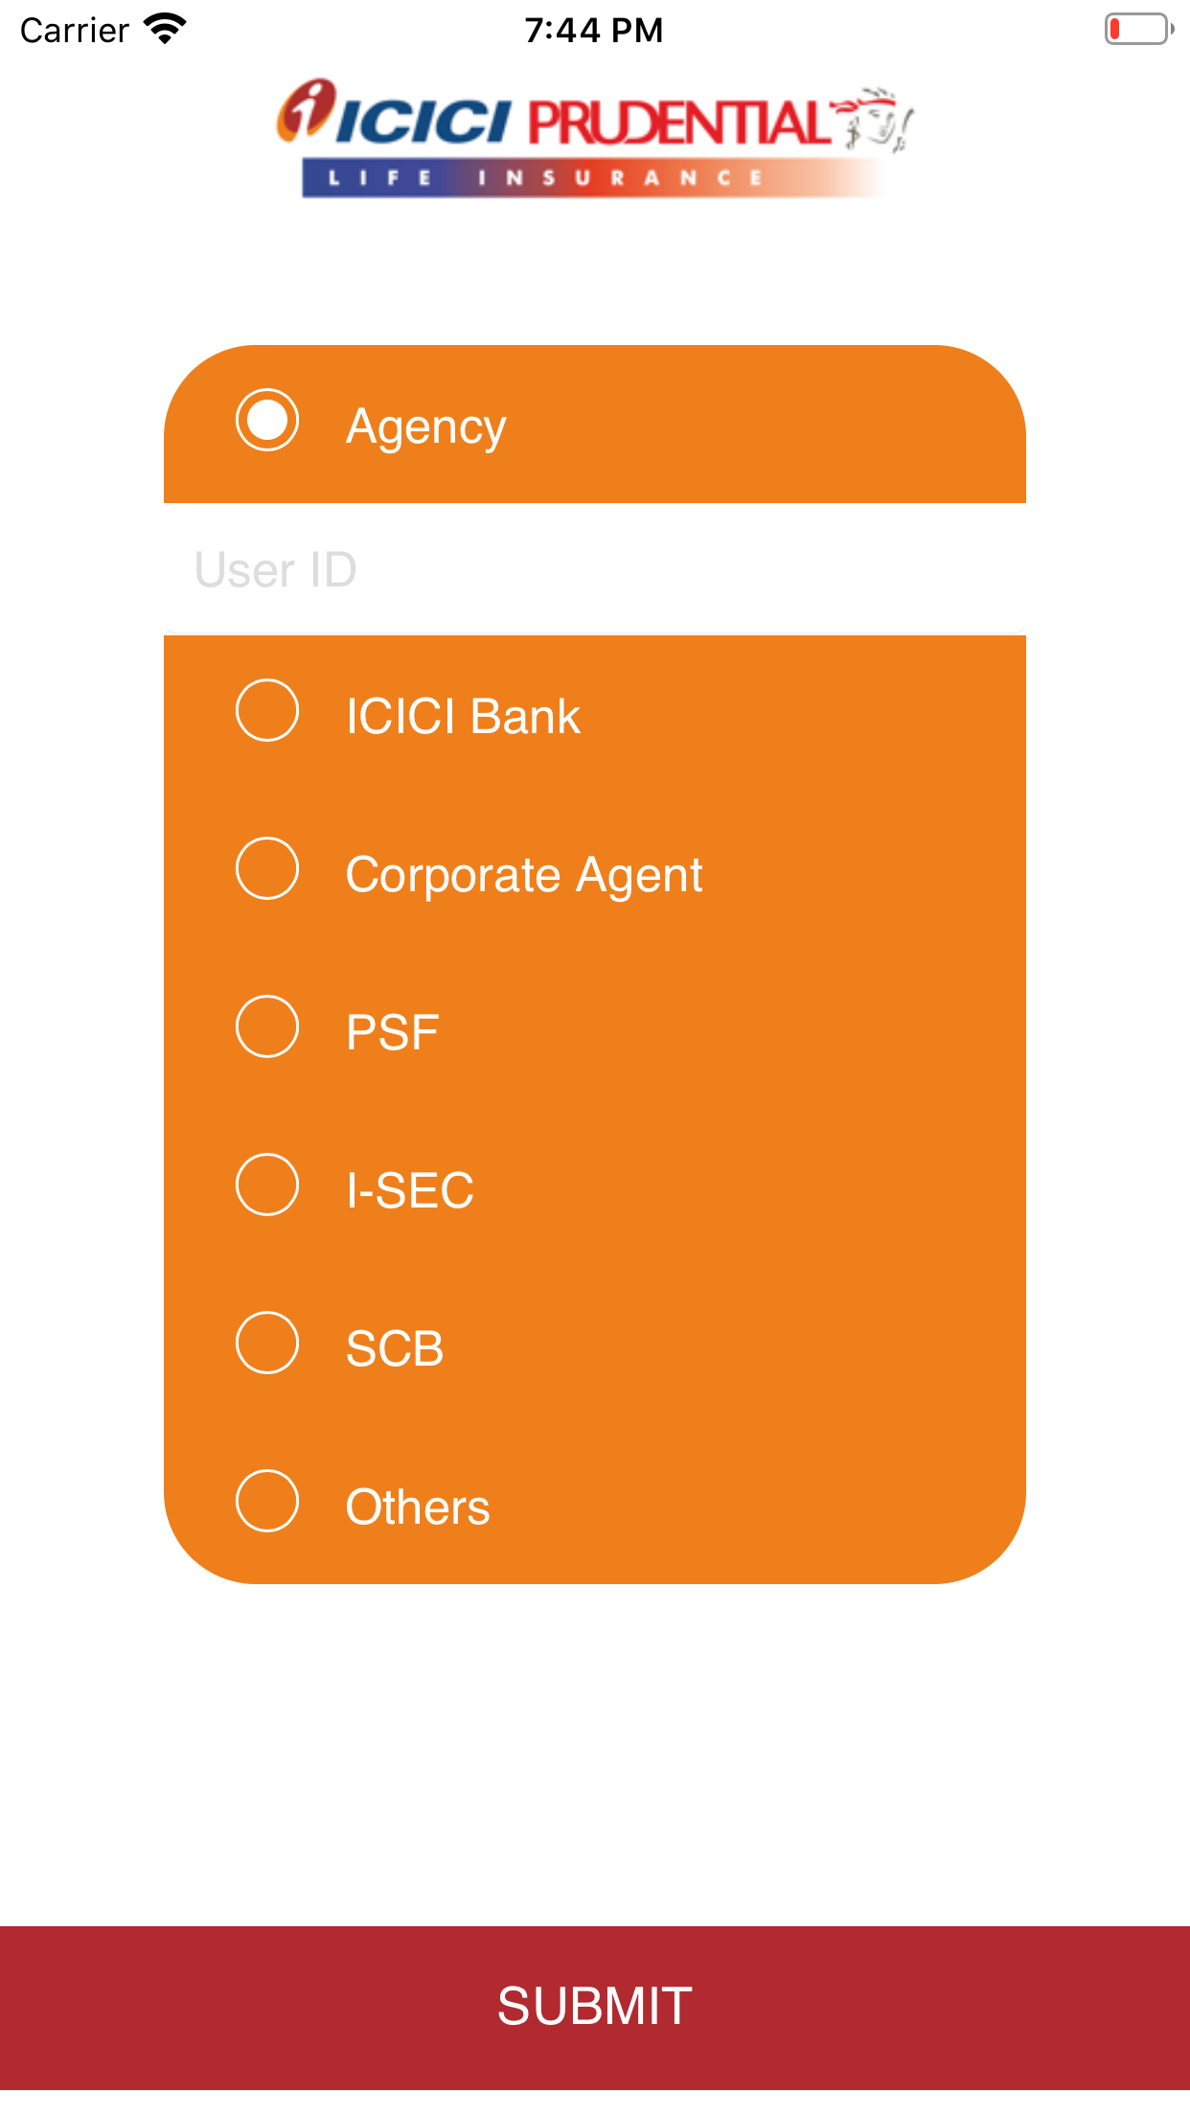Image resolution: width=1190 pixels, height=2116 pixels.
Task: Tap the 7:44 PM clock
Action: click(x=594, y=31)
